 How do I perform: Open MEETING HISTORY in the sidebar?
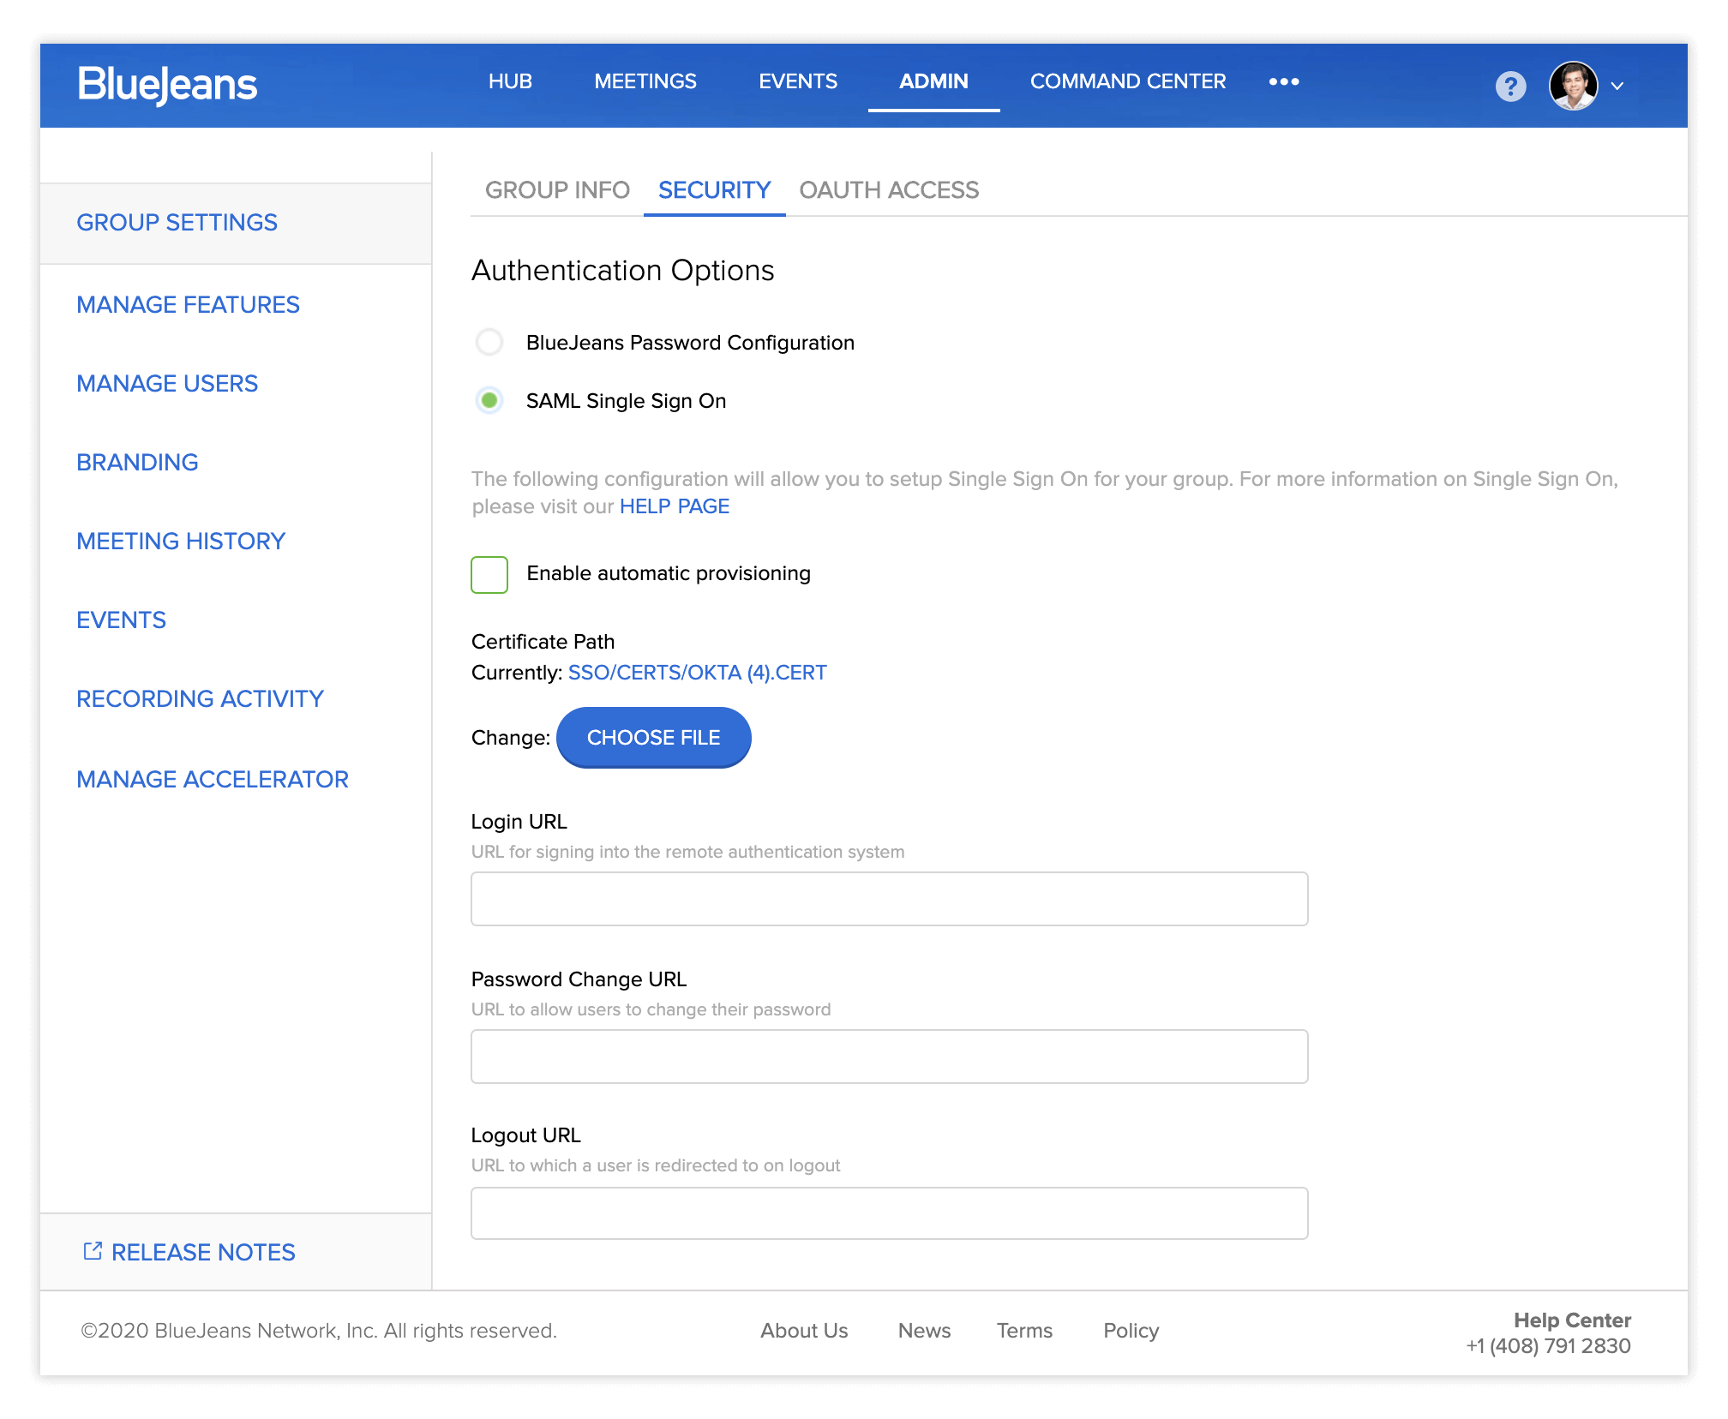click(181, 542)
